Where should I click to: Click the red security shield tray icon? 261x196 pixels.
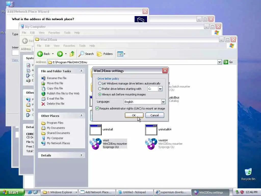(x=242, y=192)
